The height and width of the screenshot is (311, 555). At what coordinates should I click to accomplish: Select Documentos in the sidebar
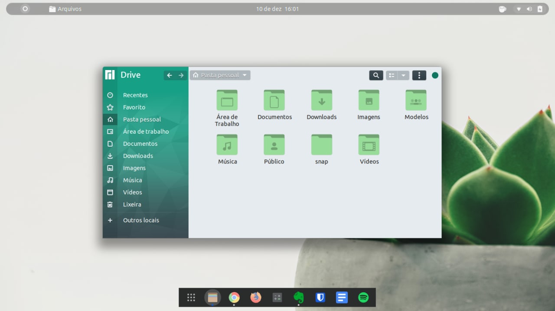tap(146, 144)
